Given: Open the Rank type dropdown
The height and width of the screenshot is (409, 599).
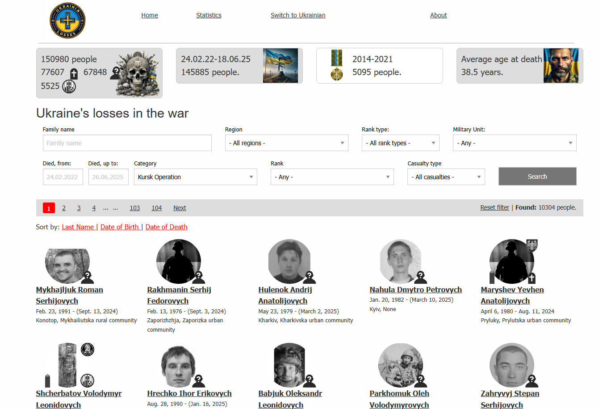Looking at the screenshot, I should click(x=401, y=143).
